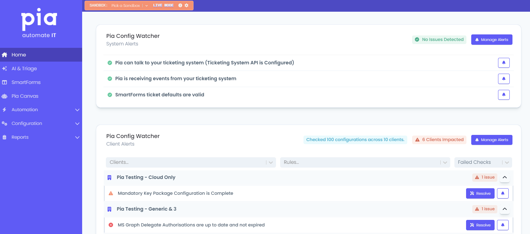Click the bell for receiving events alert
530x234 pixels.
(x=504, y=79)
